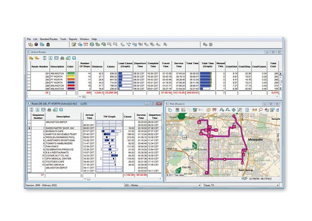Click the Sequence Number column header
Viewport: 312px width, 221px height.
[x=38, y=116]
